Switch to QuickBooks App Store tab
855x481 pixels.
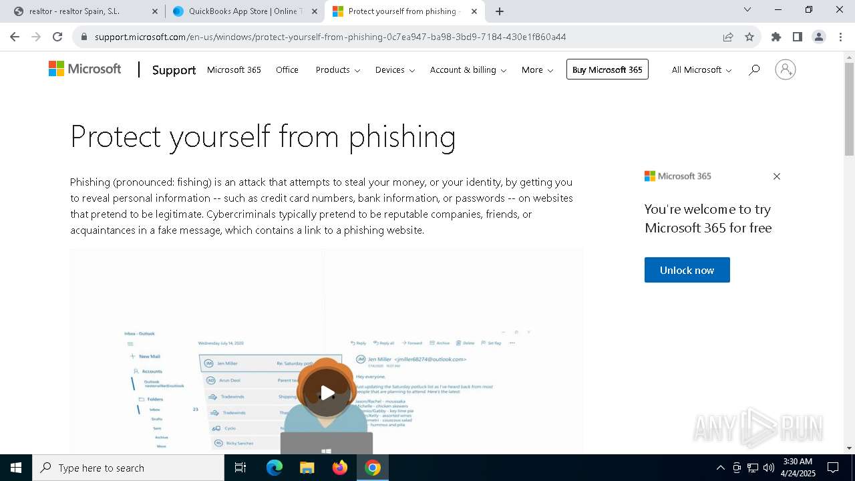tap(244, 11)
